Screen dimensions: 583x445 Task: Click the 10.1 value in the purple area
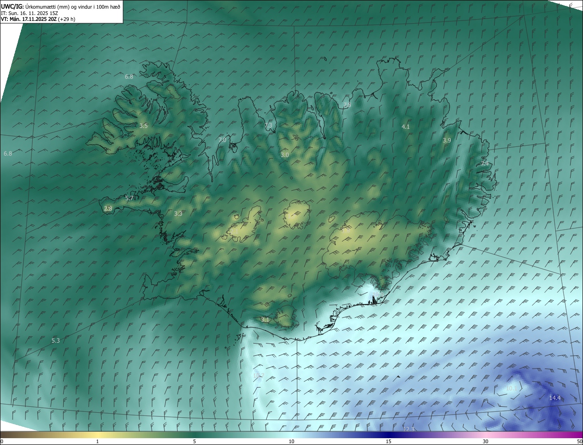point(511,388)
